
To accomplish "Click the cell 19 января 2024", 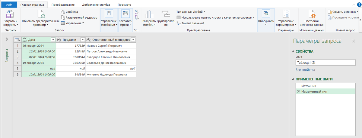I will click(x=39, y=63).
